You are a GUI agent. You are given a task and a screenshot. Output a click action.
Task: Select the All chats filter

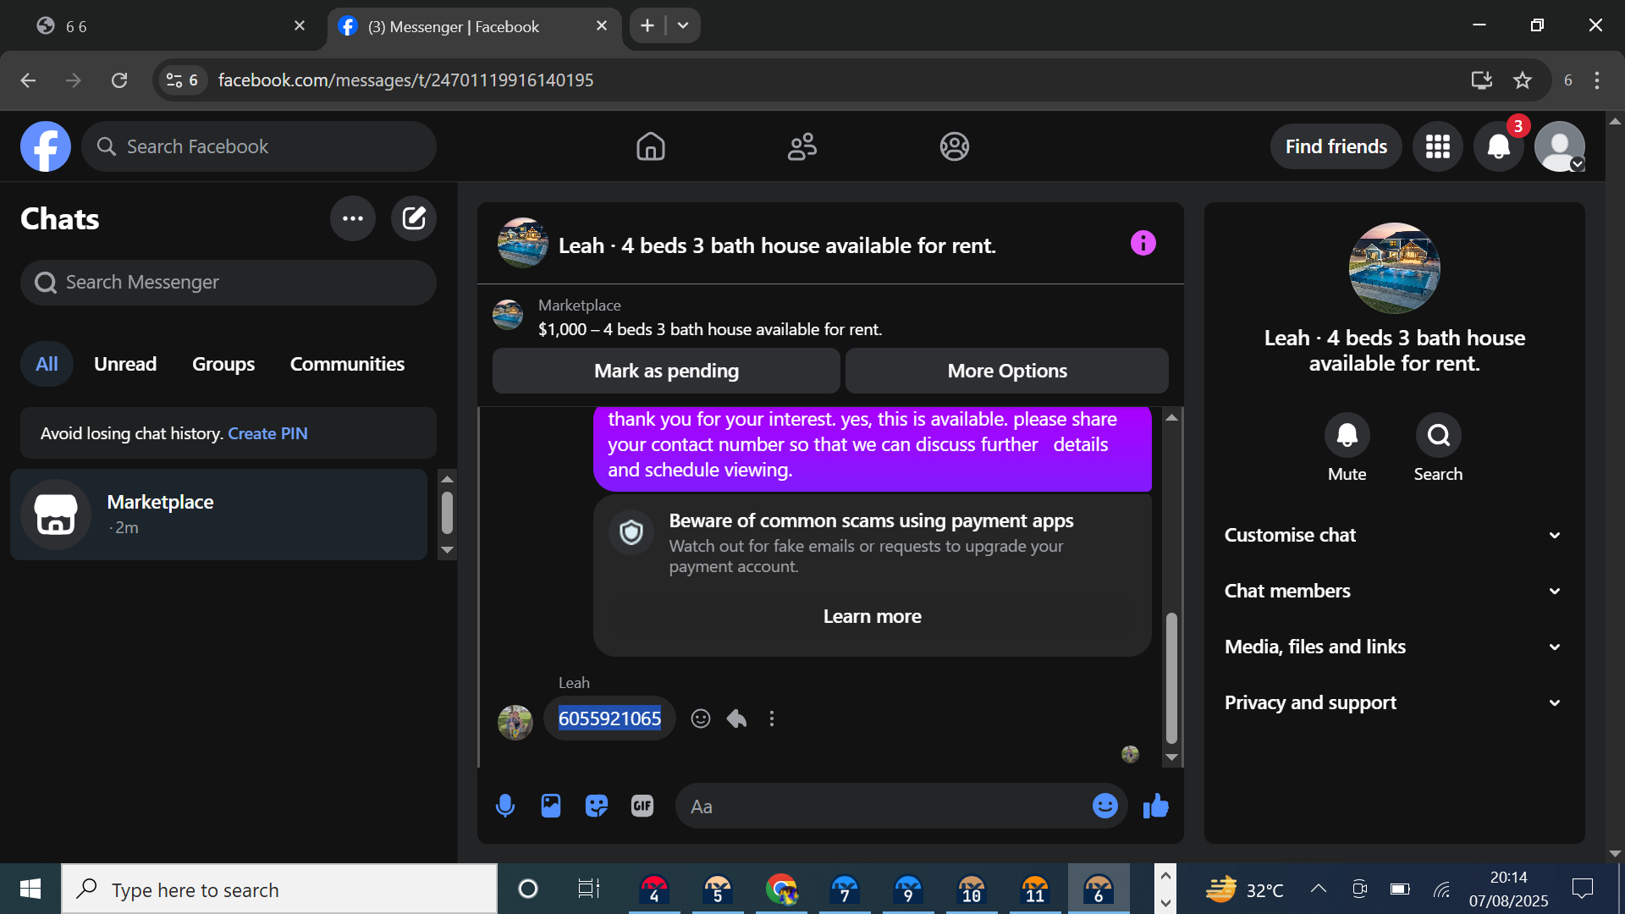pos(47,364)
